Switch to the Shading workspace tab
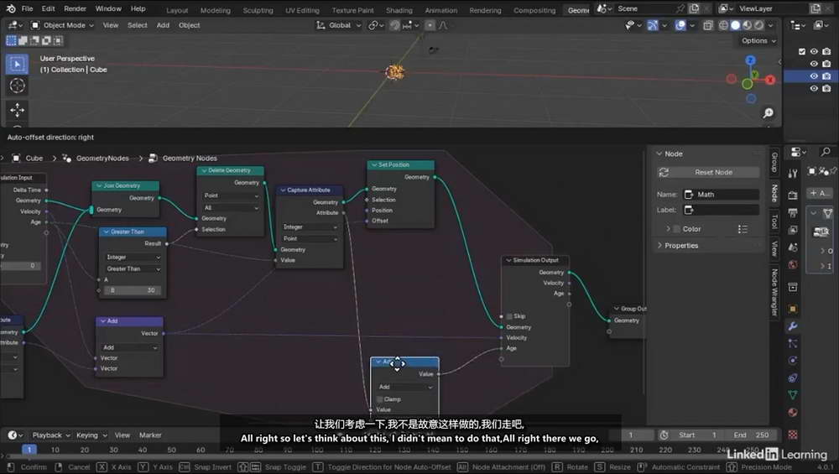839x474 pixels. pos(399,10)
